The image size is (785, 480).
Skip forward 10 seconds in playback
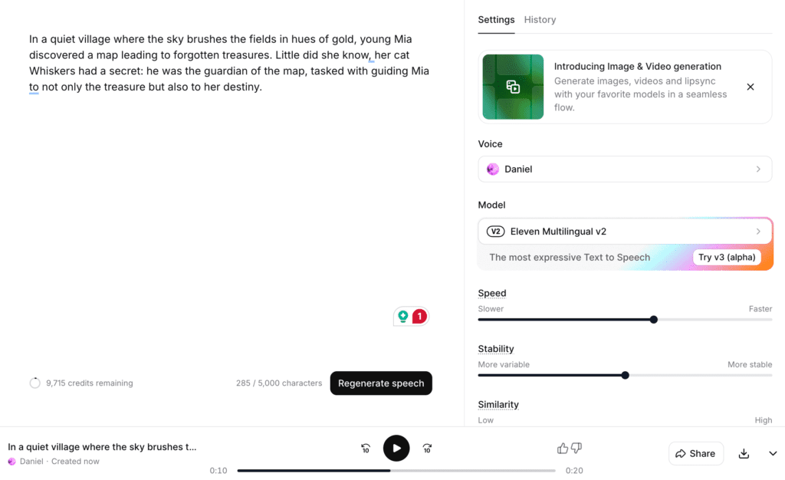pyautogui.click(x=427, y=448)
